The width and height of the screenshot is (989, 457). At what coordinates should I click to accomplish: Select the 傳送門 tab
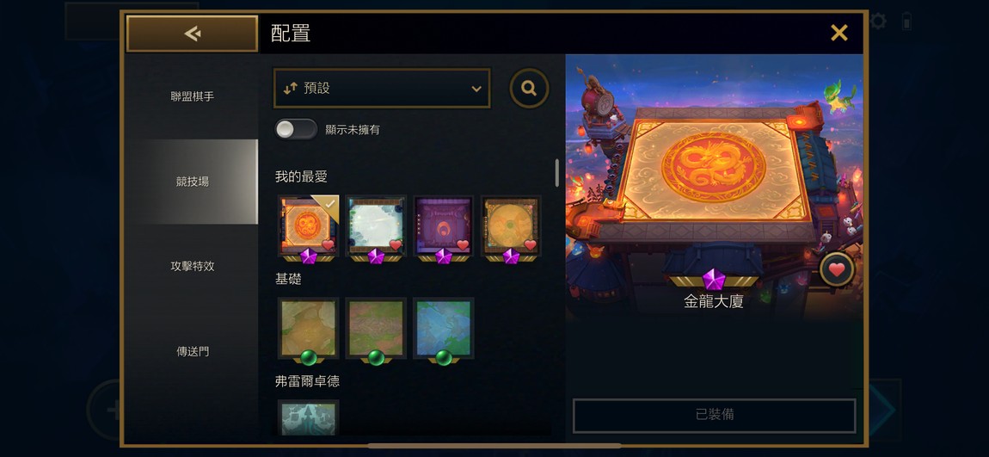click(x=193, y=351)
